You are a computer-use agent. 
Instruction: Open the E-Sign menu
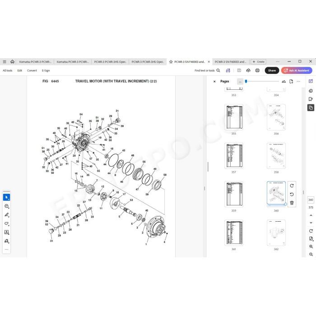tap(46, 70)
